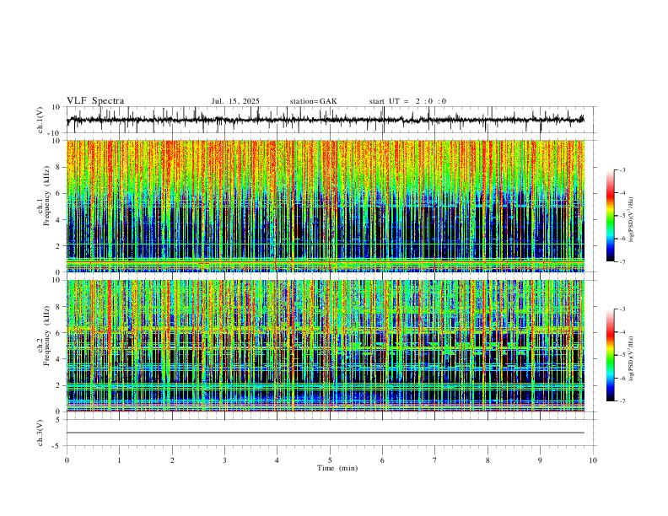668x516 pixels.
Task: Click the upper color bar label '-3'
Action: point(622,169)
